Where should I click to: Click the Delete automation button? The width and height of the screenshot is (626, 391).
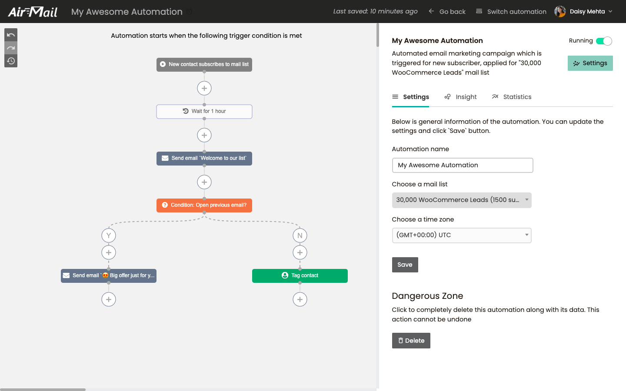(411, 341)
